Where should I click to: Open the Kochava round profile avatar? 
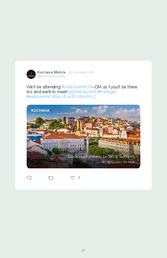(x=31, y=74)
